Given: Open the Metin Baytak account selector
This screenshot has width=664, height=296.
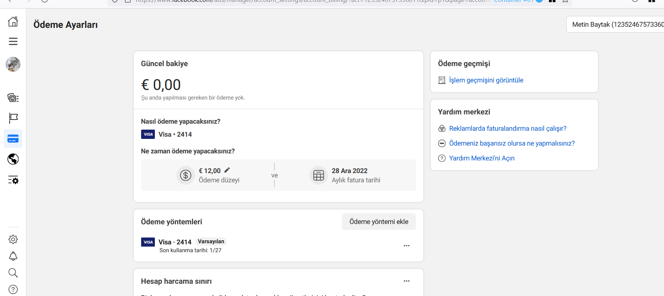Looking at the screenshot, I should pyautogui.click(x=615, y=25).
